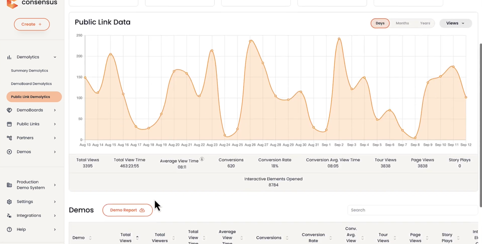Viewport: 482px width, 244px height.
Task: Collapse the Demolytics menu chevron
Action: (x=55, y=57)
